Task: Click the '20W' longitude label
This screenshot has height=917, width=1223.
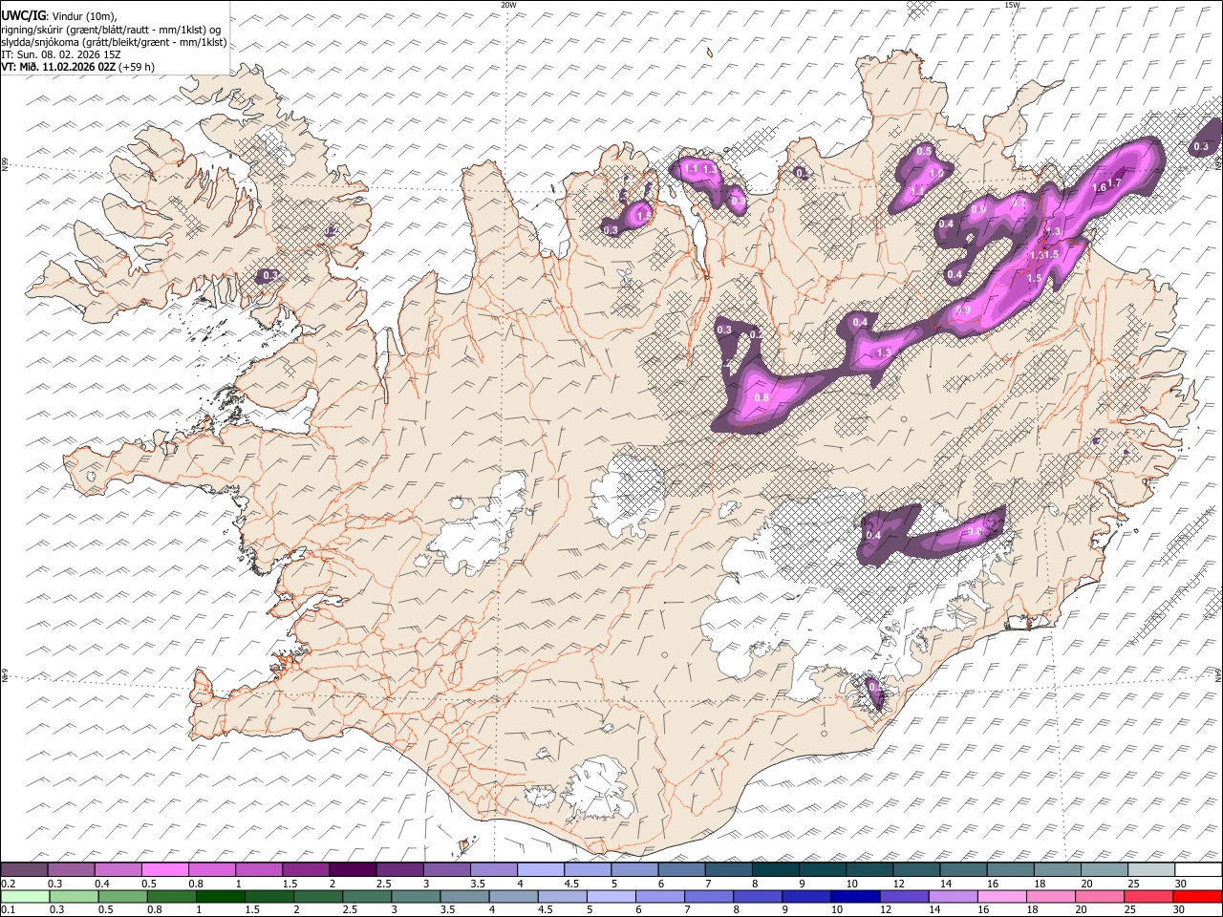Action: [x=508, y=5]
